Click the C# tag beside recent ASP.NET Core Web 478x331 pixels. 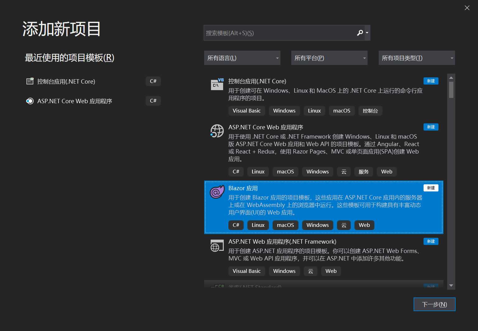pyautogui.click(x=153, y=101)
